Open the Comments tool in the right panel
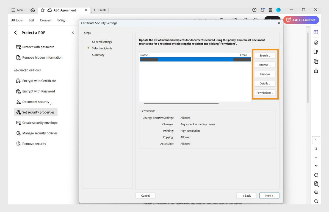This screenshot has height=212, width=329. point(316,43)
